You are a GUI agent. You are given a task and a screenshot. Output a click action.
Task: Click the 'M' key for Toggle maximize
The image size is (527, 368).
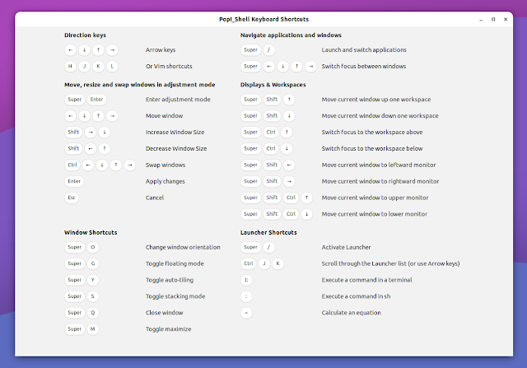click(93, 329)
